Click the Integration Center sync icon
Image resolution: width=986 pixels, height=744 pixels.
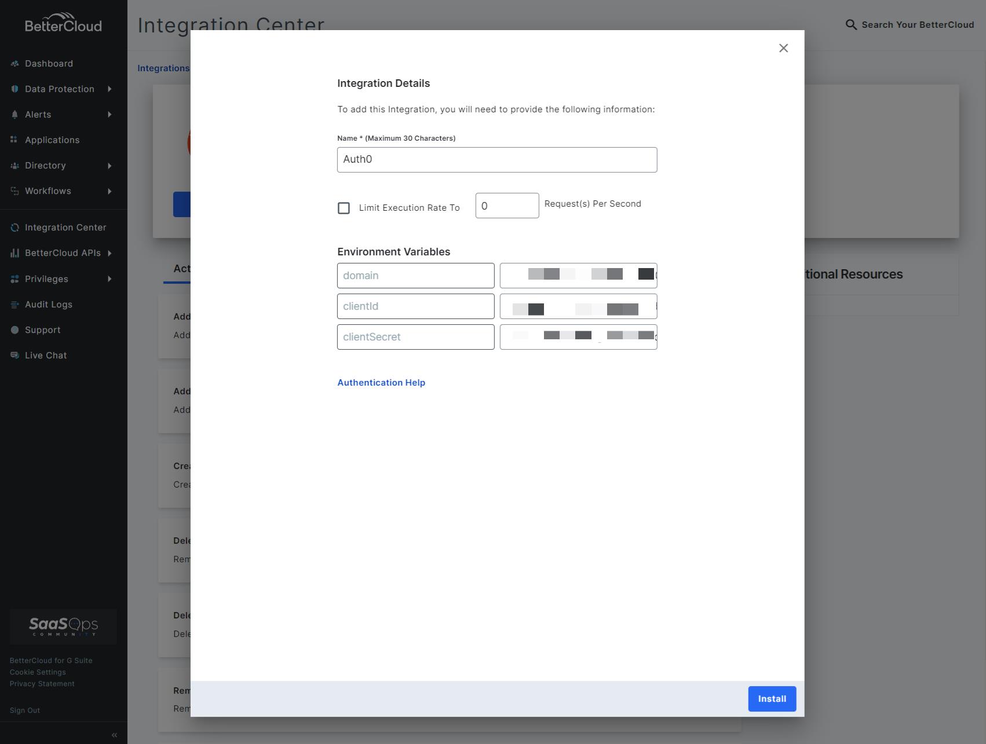click(15, 227)
